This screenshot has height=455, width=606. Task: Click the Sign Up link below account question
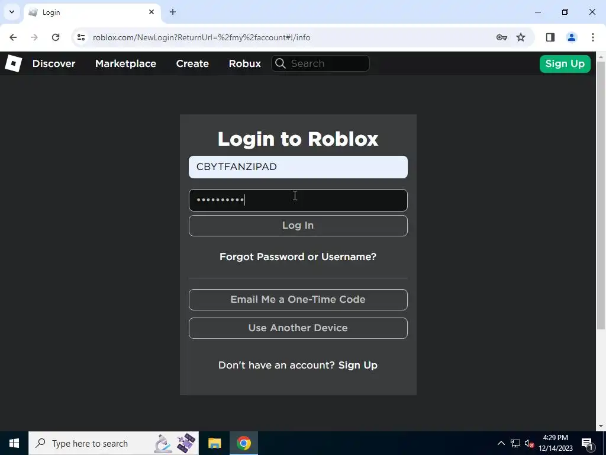[358, 365]
